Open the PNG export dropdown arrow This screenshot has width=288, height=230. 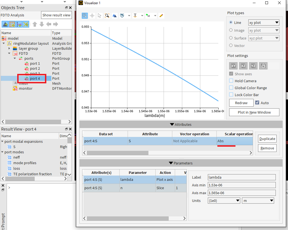pyautogui.click(x=129, y=16)
